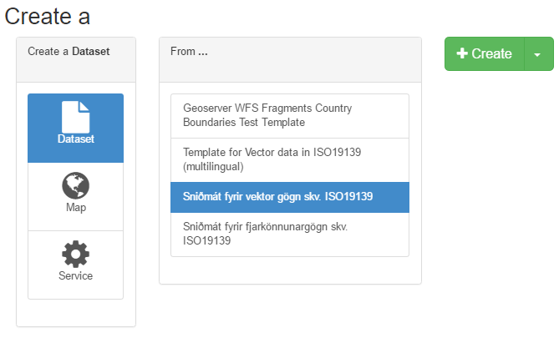Click the 'Create a' page heading

click(x=48, y=16)
